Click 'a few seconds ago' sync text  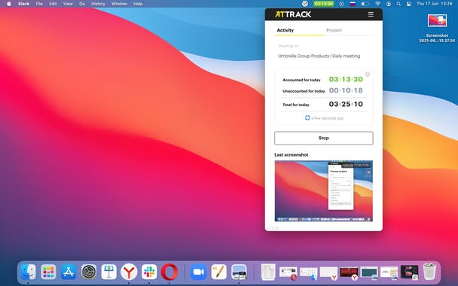point(328,118)
